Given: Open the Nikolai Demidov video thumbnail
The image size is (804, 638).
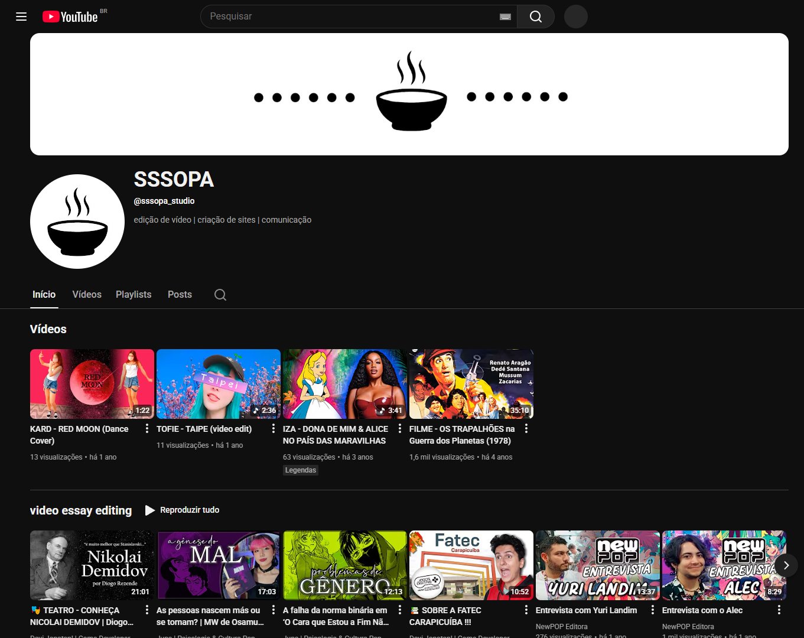Looking at the screenshot, I should pos(92,565).
